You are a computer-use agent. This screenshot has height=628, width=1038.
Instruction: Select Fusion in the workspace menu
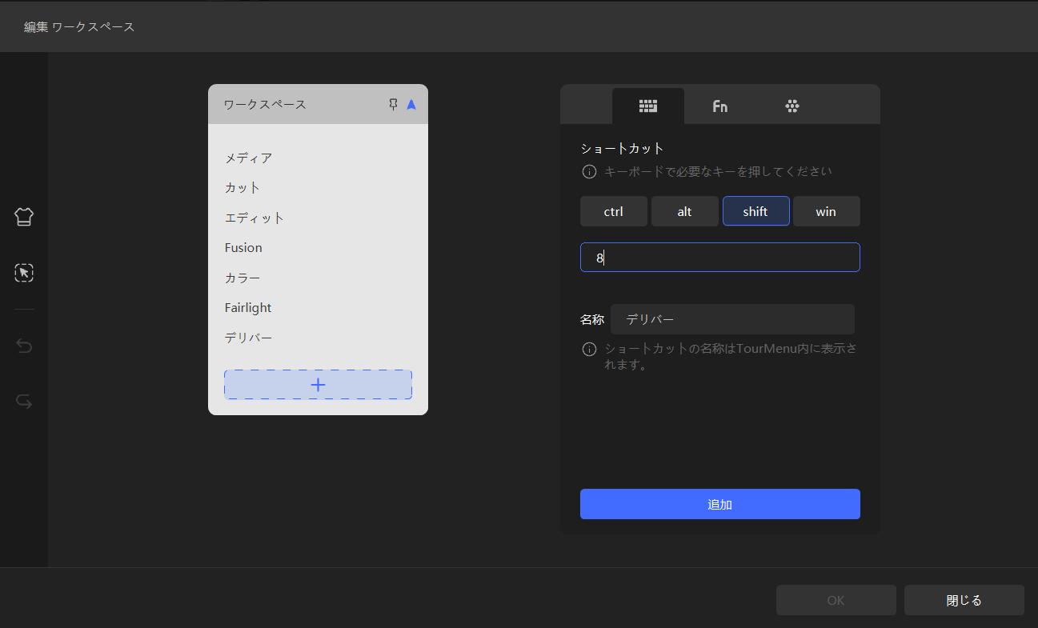click(243, 247)
